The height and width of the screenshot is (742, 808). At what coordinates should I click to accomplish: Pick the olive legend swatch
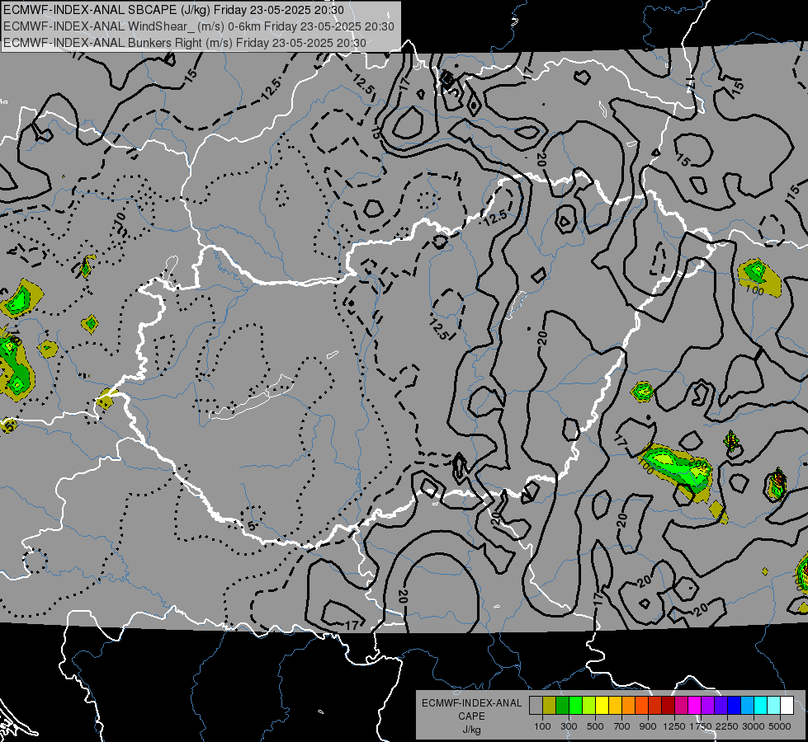[x=550, y=706]
